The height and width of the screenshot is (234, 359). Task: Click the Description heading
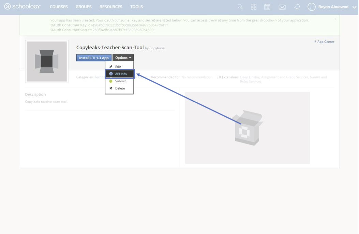point(35,94)
